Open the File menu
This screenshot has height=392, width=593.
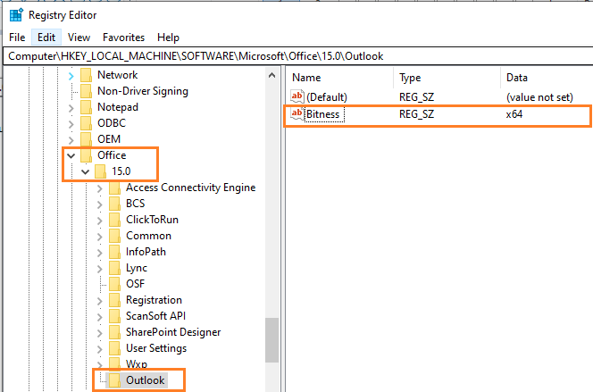[x=16, y=38]
